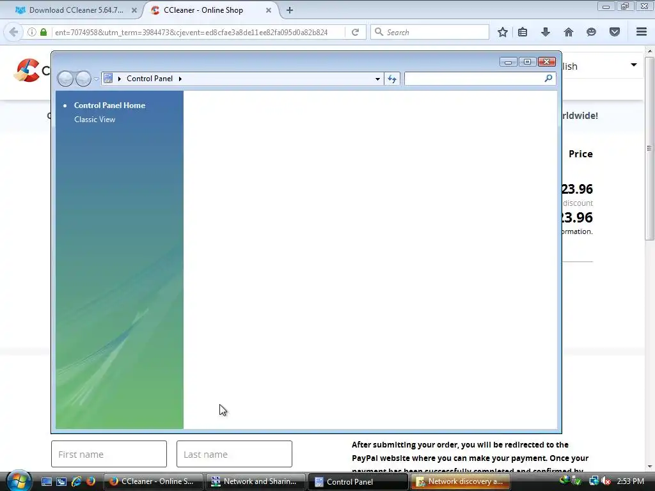Save page to Pocket
The width and height of the screenshot is (655, 491).
pos(615,32)
